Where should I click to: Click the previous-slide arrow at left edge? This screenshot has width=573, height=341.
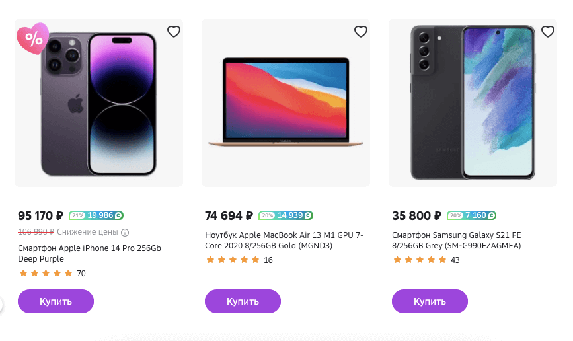click(1, 304)
